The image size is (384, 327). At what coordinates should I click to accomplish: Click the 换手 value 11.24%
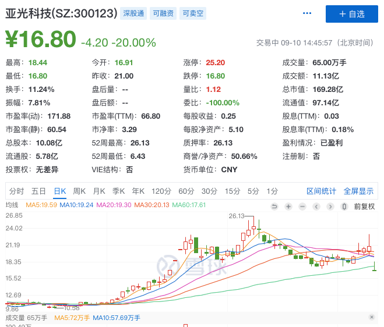(x=41, y=89)
